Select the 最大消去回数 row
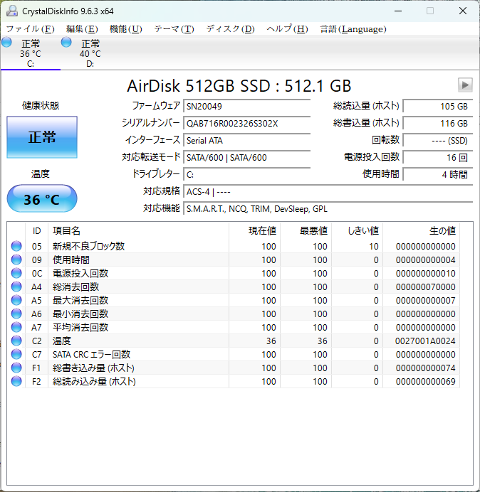480x492 pixels. coord(234,300)
